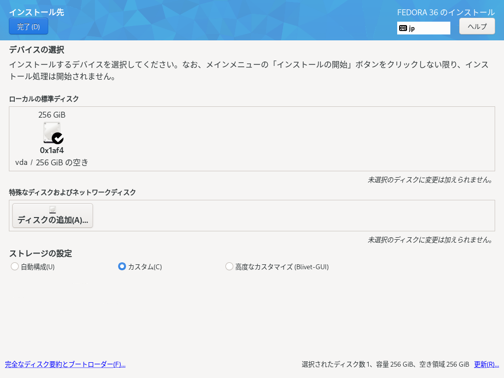Click the 256 GiB size label above disk
Viewport: 504px width, 378px height.
coord(52,115)
